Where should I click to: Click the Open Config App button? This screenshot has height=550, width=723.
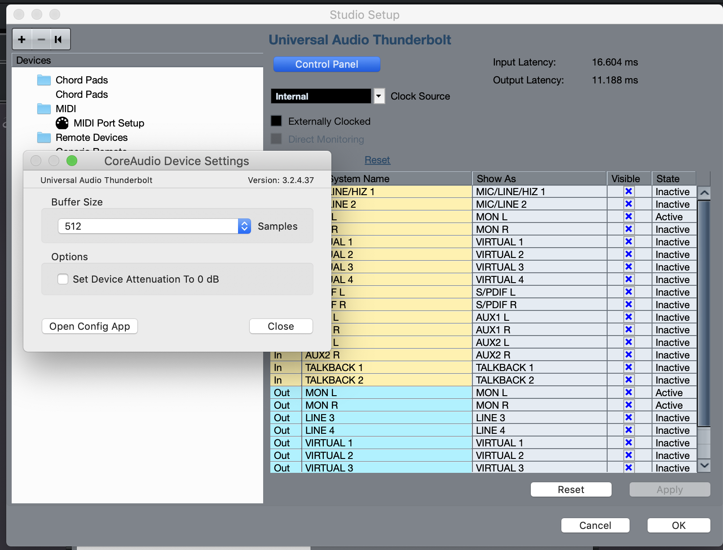tap(90, 326)
